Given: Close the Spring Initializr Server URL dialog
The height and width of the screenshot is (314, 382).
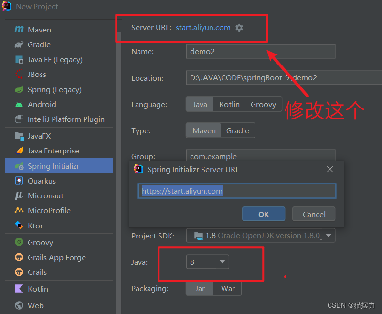Looking at the screenshot, I should (330, 169).
